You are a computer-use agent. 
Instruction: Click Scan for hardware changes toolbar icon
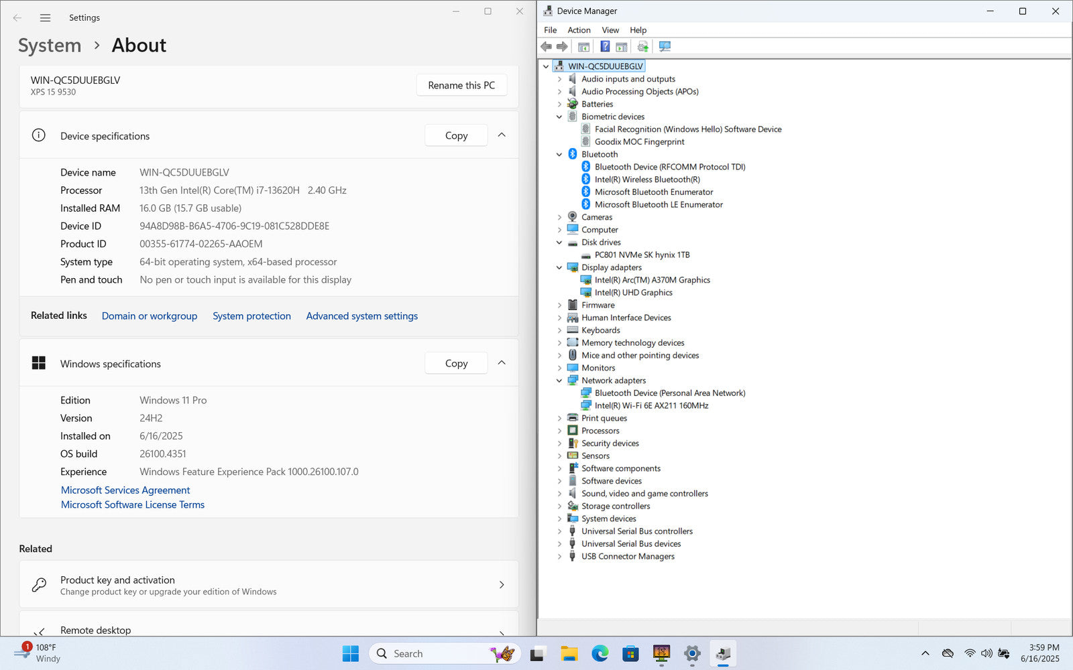click(x=665, y=47)
